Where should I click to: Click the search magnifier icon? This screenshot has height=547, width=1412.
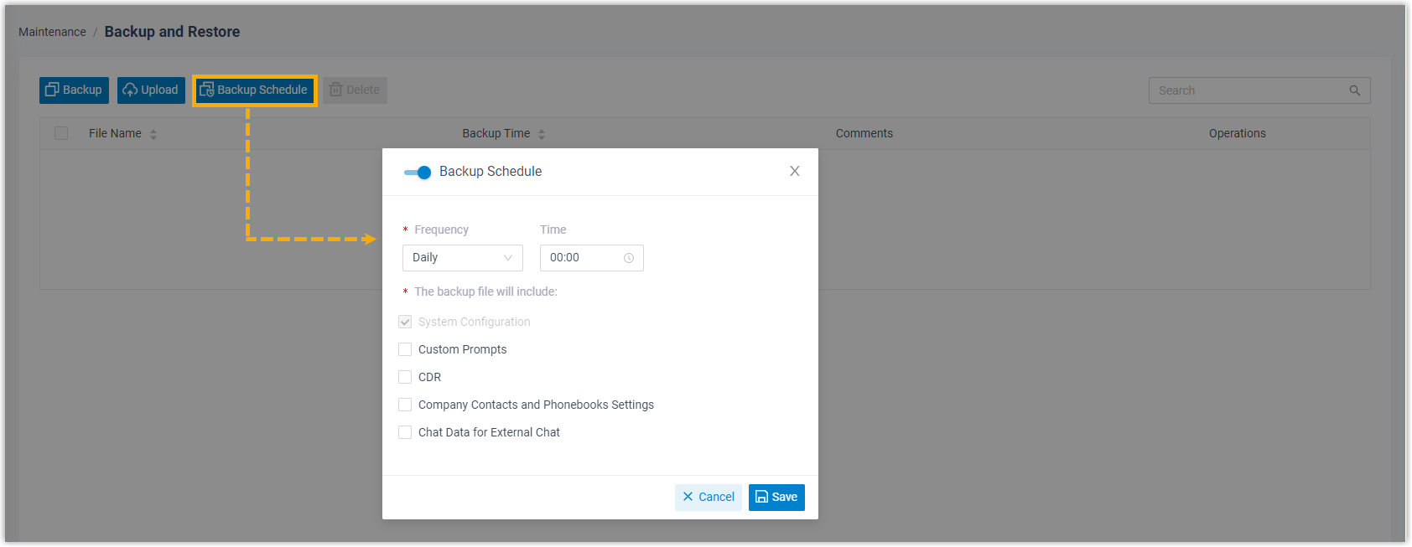pyautogui.click(x=1354, y=90)
